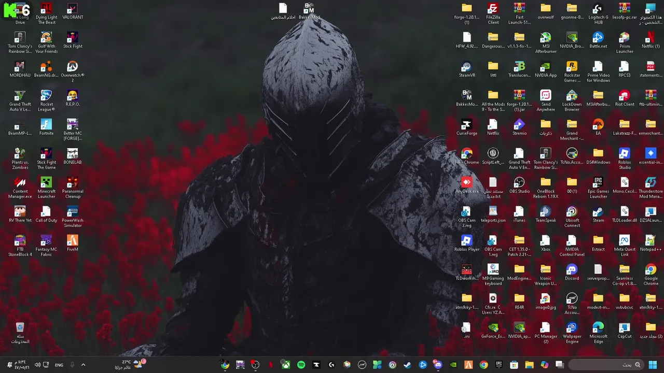664x373 pixels.
Task: Select the Roblox Player desktop icon
Action: (x=467, y=244)
